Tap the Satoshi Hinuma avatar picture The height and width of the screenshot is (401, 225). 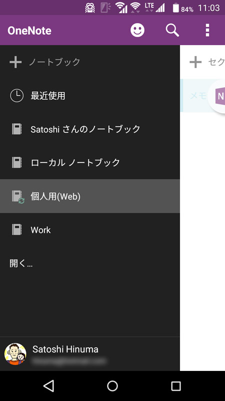15,354
